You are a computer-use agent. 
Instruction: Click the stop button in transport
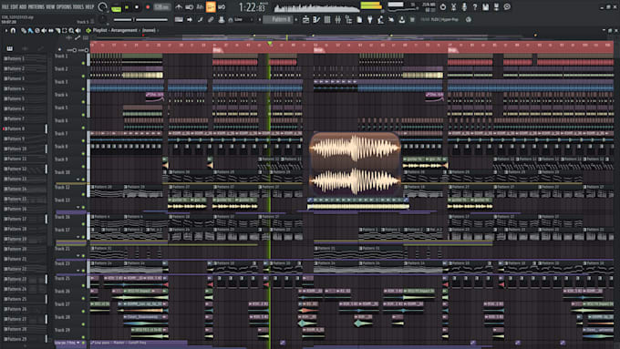tap(137, 7)
